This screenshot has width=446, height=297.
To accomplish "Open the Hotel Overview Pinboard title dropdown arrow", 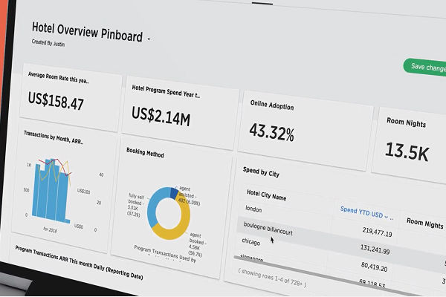I will pyautogui.click(x=149, y=39).
